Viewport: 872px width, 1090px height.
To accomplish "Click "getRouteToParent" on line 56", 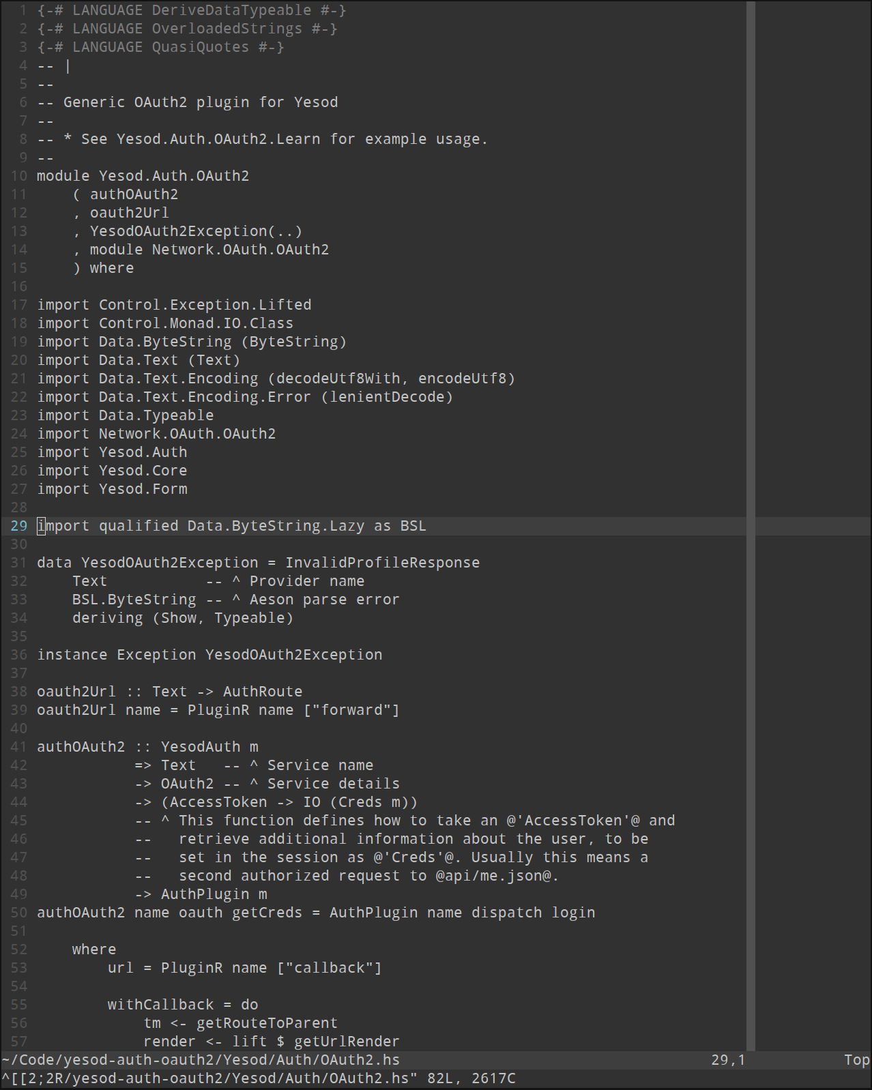I will coord(267,1023).
